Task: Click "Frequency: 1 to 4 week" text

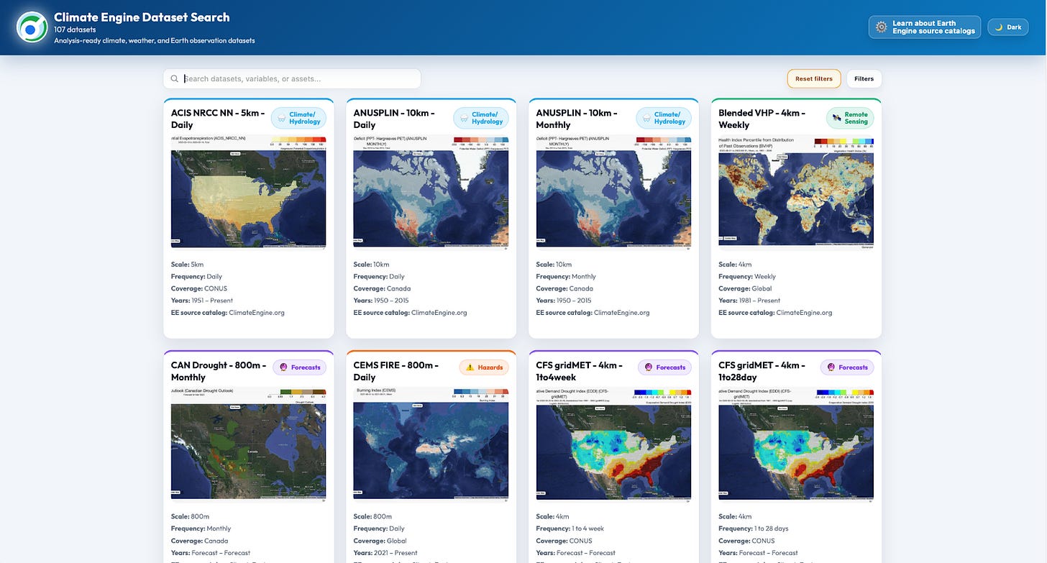Action: [x=571, y=528]
